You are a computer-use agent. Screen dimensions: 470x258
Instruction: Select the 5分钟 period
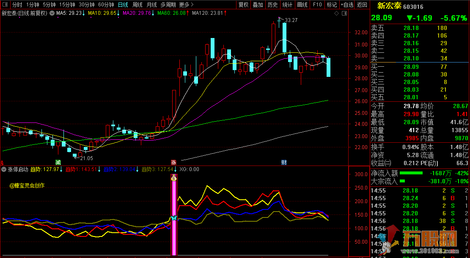coord(49,5)
